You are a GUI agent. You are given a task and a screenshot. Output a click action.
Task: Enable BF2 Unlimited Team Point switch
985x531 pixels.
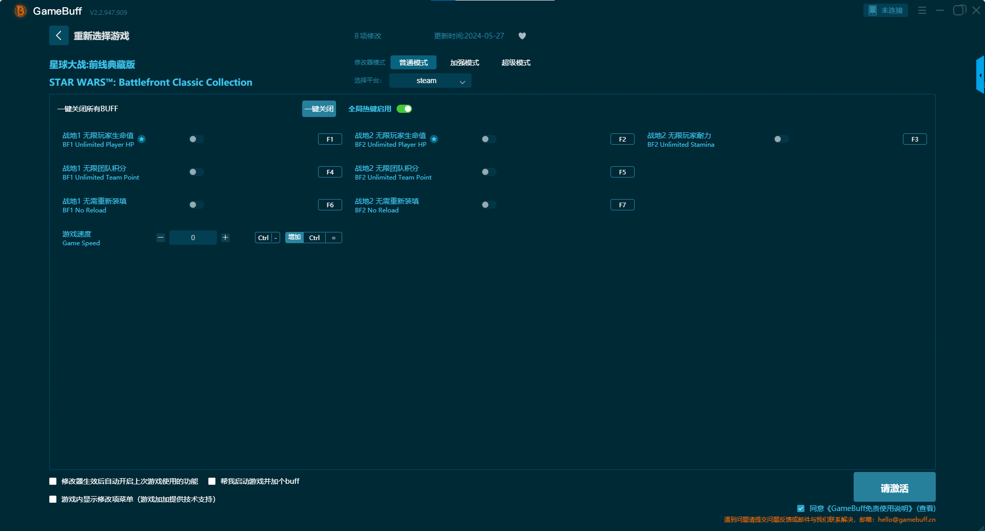click(x=489, y=172)
